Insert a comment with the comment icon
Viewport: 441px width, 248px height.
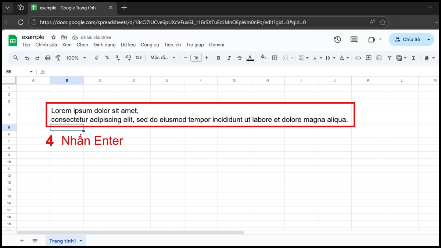(368, 58)
